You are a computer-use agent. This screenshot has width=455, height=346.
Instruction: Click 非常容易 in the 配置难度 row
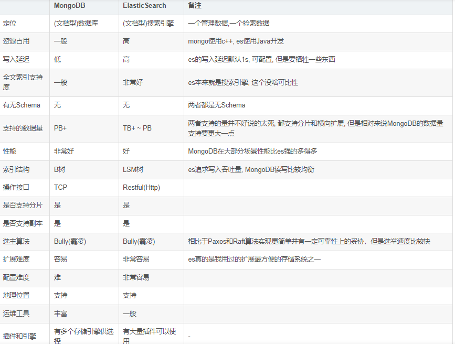tap(136, 277)
